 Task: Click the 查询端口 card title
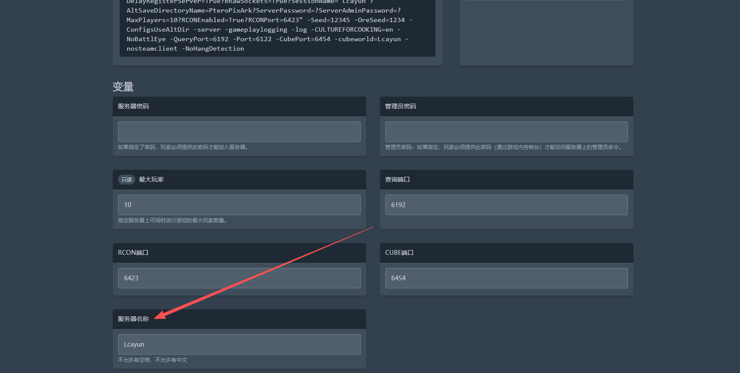coord(397,179)
